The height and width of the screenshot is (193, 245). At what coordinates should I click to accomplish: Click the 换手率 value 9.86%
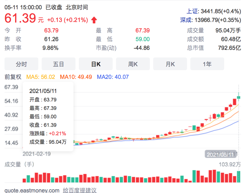(50, 48)
